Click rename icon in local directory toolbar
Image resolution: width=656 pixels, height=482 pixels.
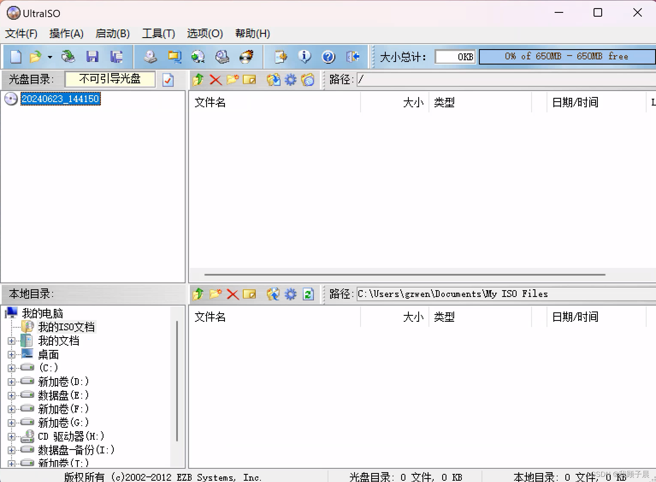pyautogui.click(x=249, y=294)
